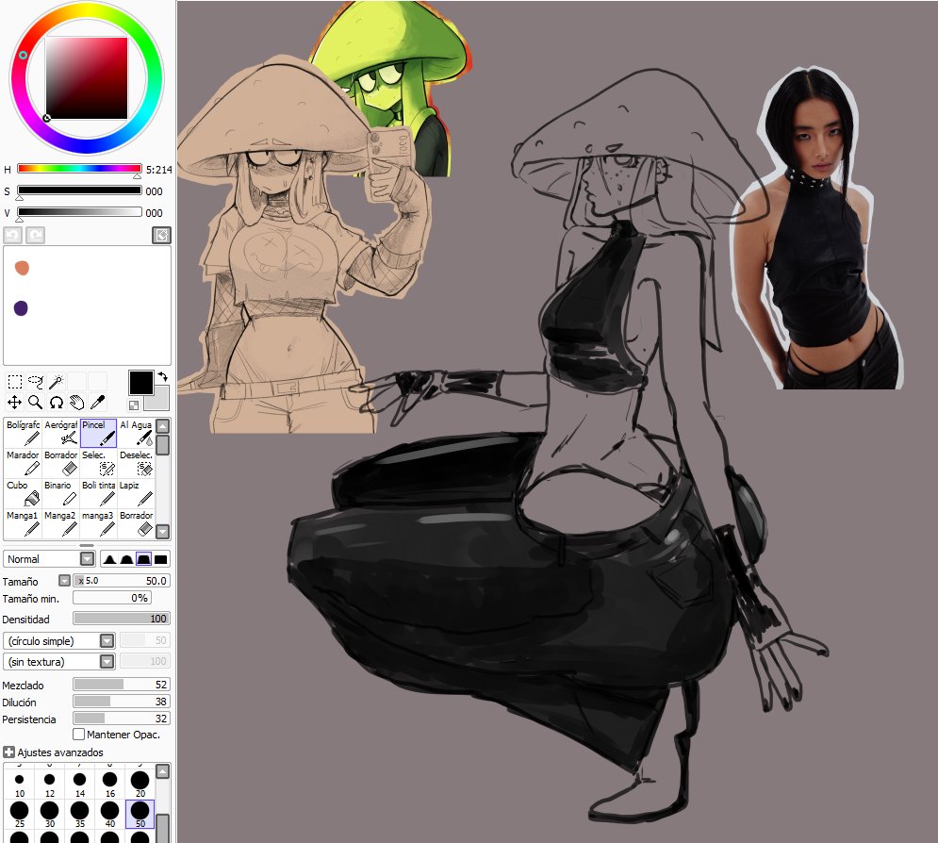
Task: Select the lasso selection tool
Action: click(x=35, y=382)
